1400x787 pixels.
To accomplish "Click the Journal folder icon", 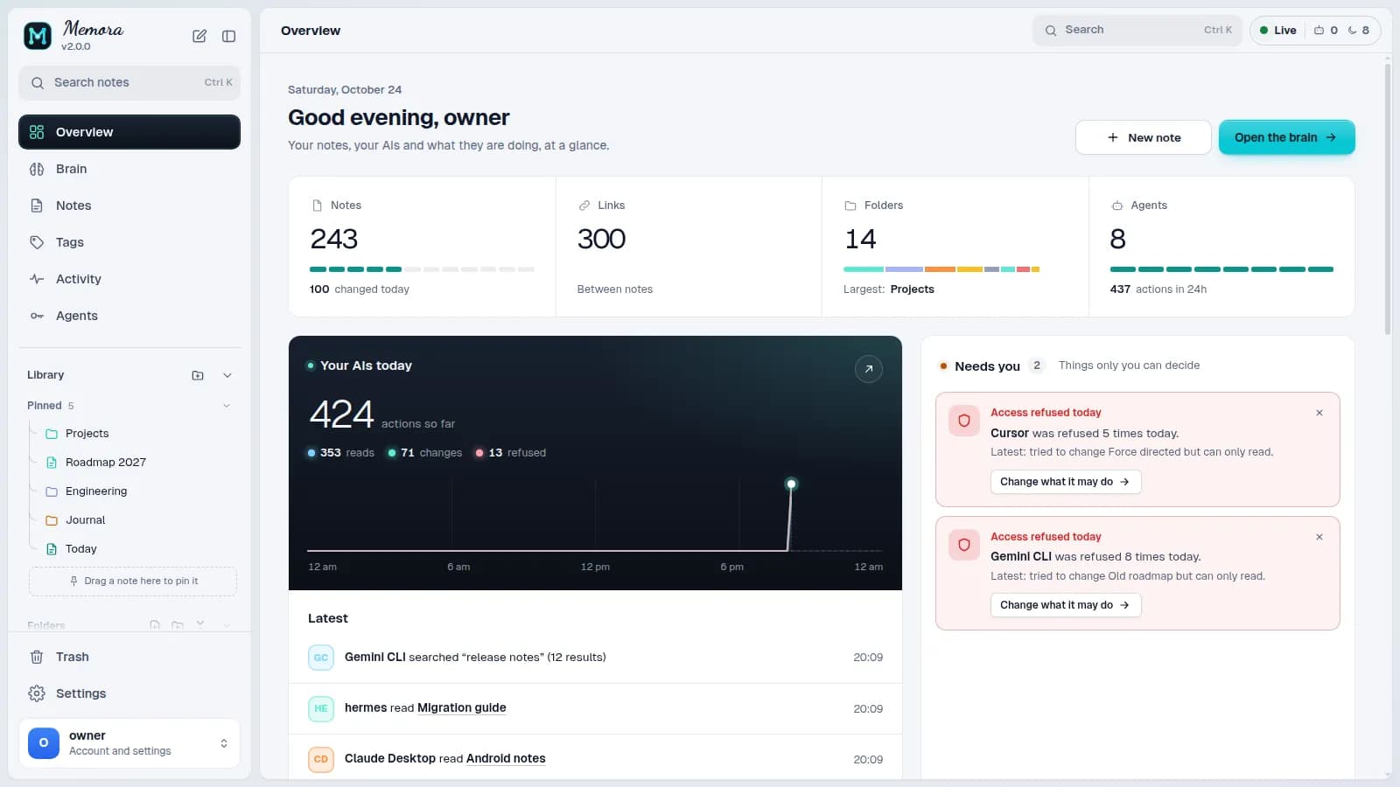I will [52, 520].
